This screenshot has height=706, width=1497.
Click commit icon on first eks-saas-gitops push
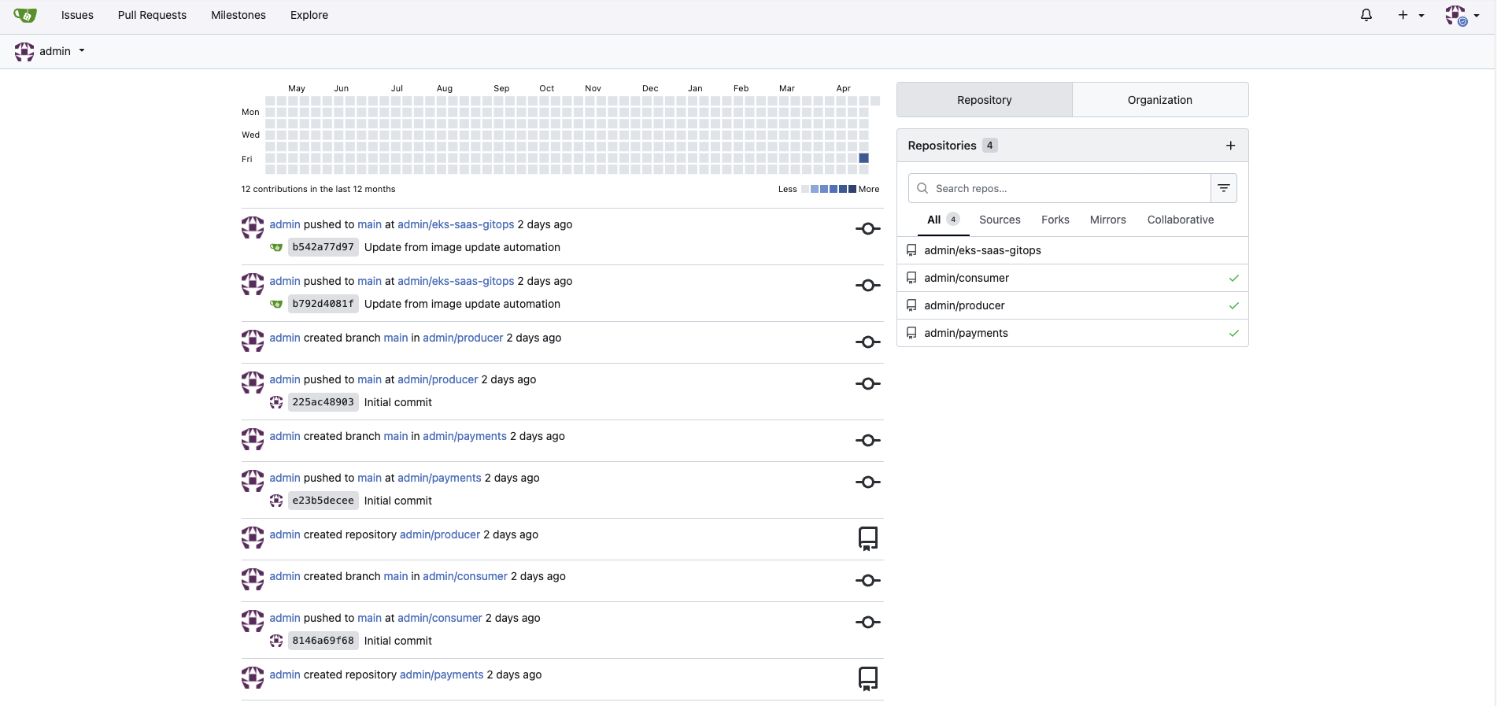(867, 229)
